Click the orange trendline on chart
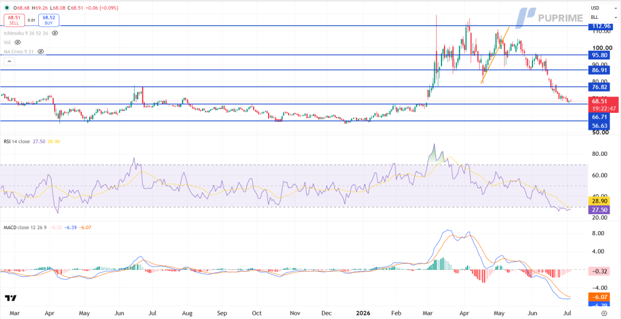The height and width of the screenshot is (319, 621). (x=495, y=55)
